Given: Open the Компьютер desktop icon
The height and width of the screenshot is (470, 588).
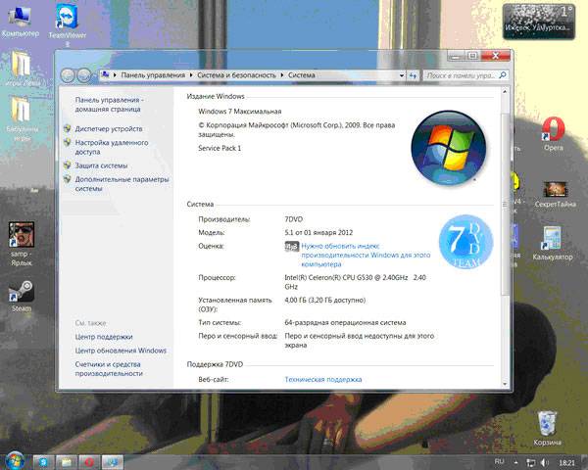Looking at the screenshot, I should coord(20,17).
